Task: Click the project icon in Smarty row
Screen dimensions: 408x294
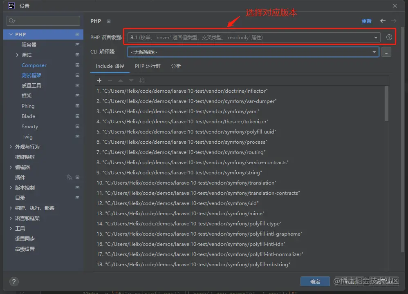Action: 77,126
